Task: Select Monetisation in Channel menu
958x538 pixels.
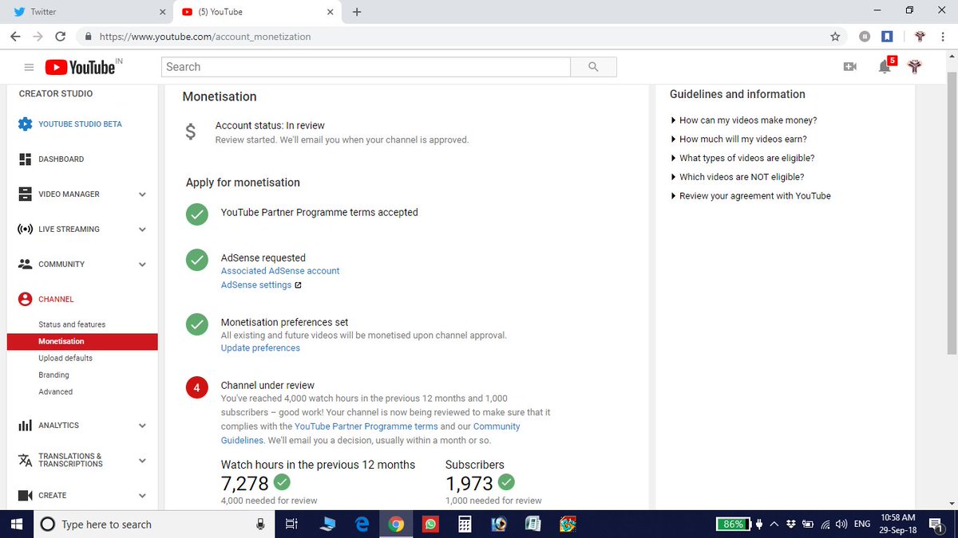Action: [x=82, y=341]
